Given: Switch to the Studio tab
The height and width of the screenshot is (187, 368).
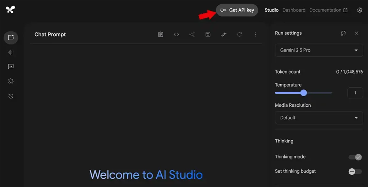Looking at the screenshot, I should coord(272,10).
